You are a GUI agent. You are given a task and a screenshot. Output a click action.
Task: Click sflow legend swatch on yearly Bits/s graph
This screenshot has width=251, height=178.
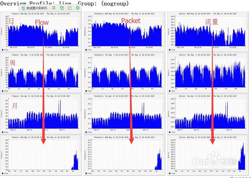pos(170,173)
